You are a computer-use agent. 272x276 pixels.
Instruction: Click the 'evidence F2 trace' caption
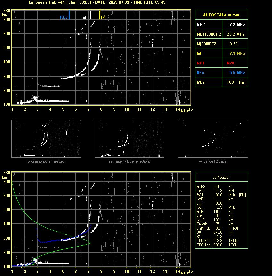(x=213, y=161)
